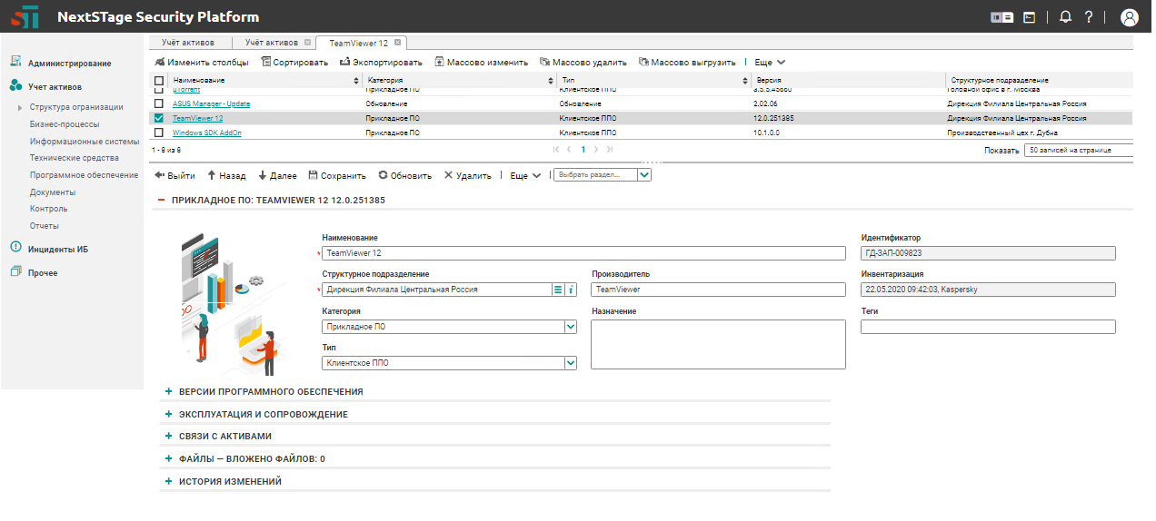
Task: Open the Выбрать раздел dropdown
Action: click(643, 175)
